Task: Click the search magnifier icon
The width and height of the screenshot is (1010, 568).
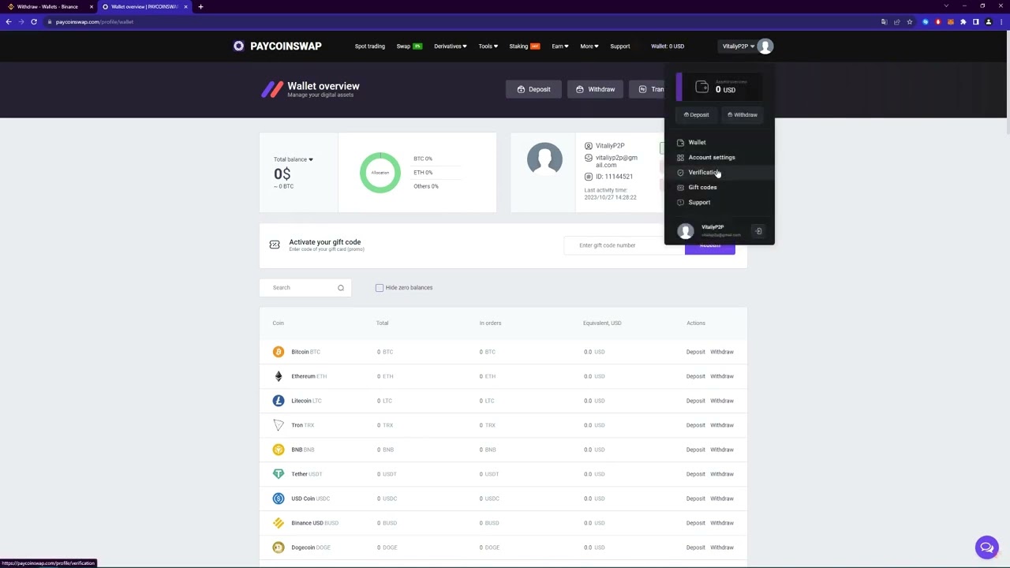Action: point(341,288)
